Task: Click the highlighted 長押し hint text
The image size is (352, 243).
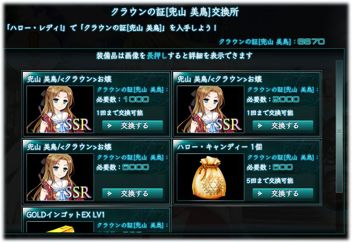Action: point(157,56)
